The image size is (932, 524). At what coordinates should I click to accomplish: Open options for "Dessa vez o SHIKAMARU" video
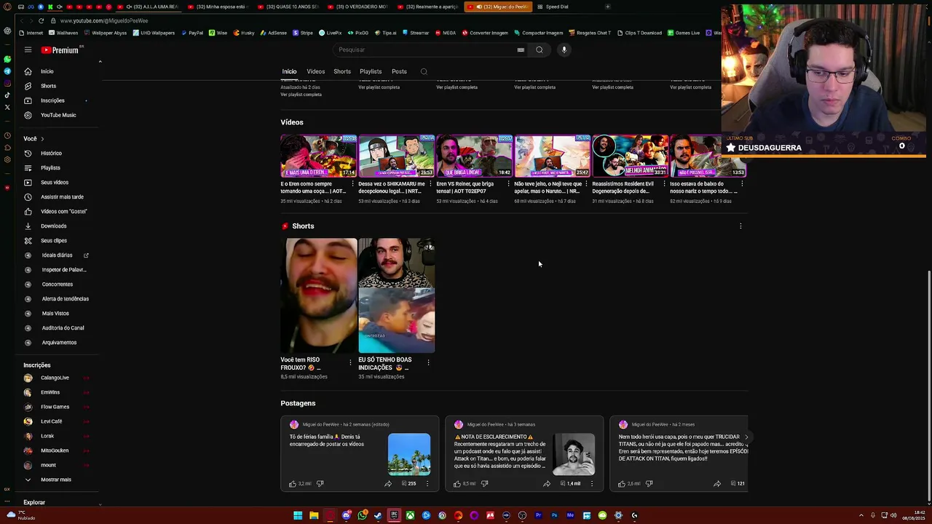tap(430, 184)
